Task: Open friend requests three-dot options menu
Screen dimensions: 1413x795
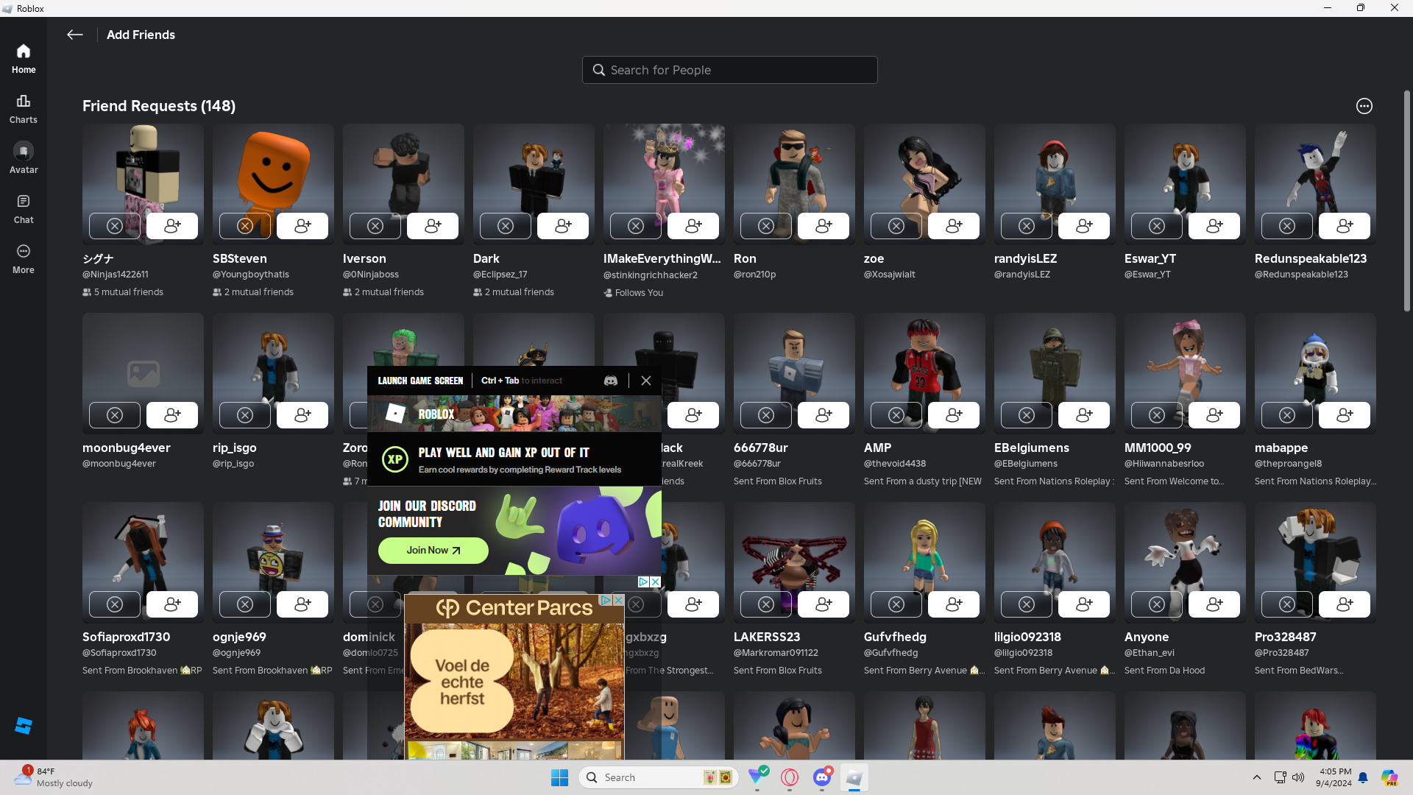Action: pos(1364,106)
